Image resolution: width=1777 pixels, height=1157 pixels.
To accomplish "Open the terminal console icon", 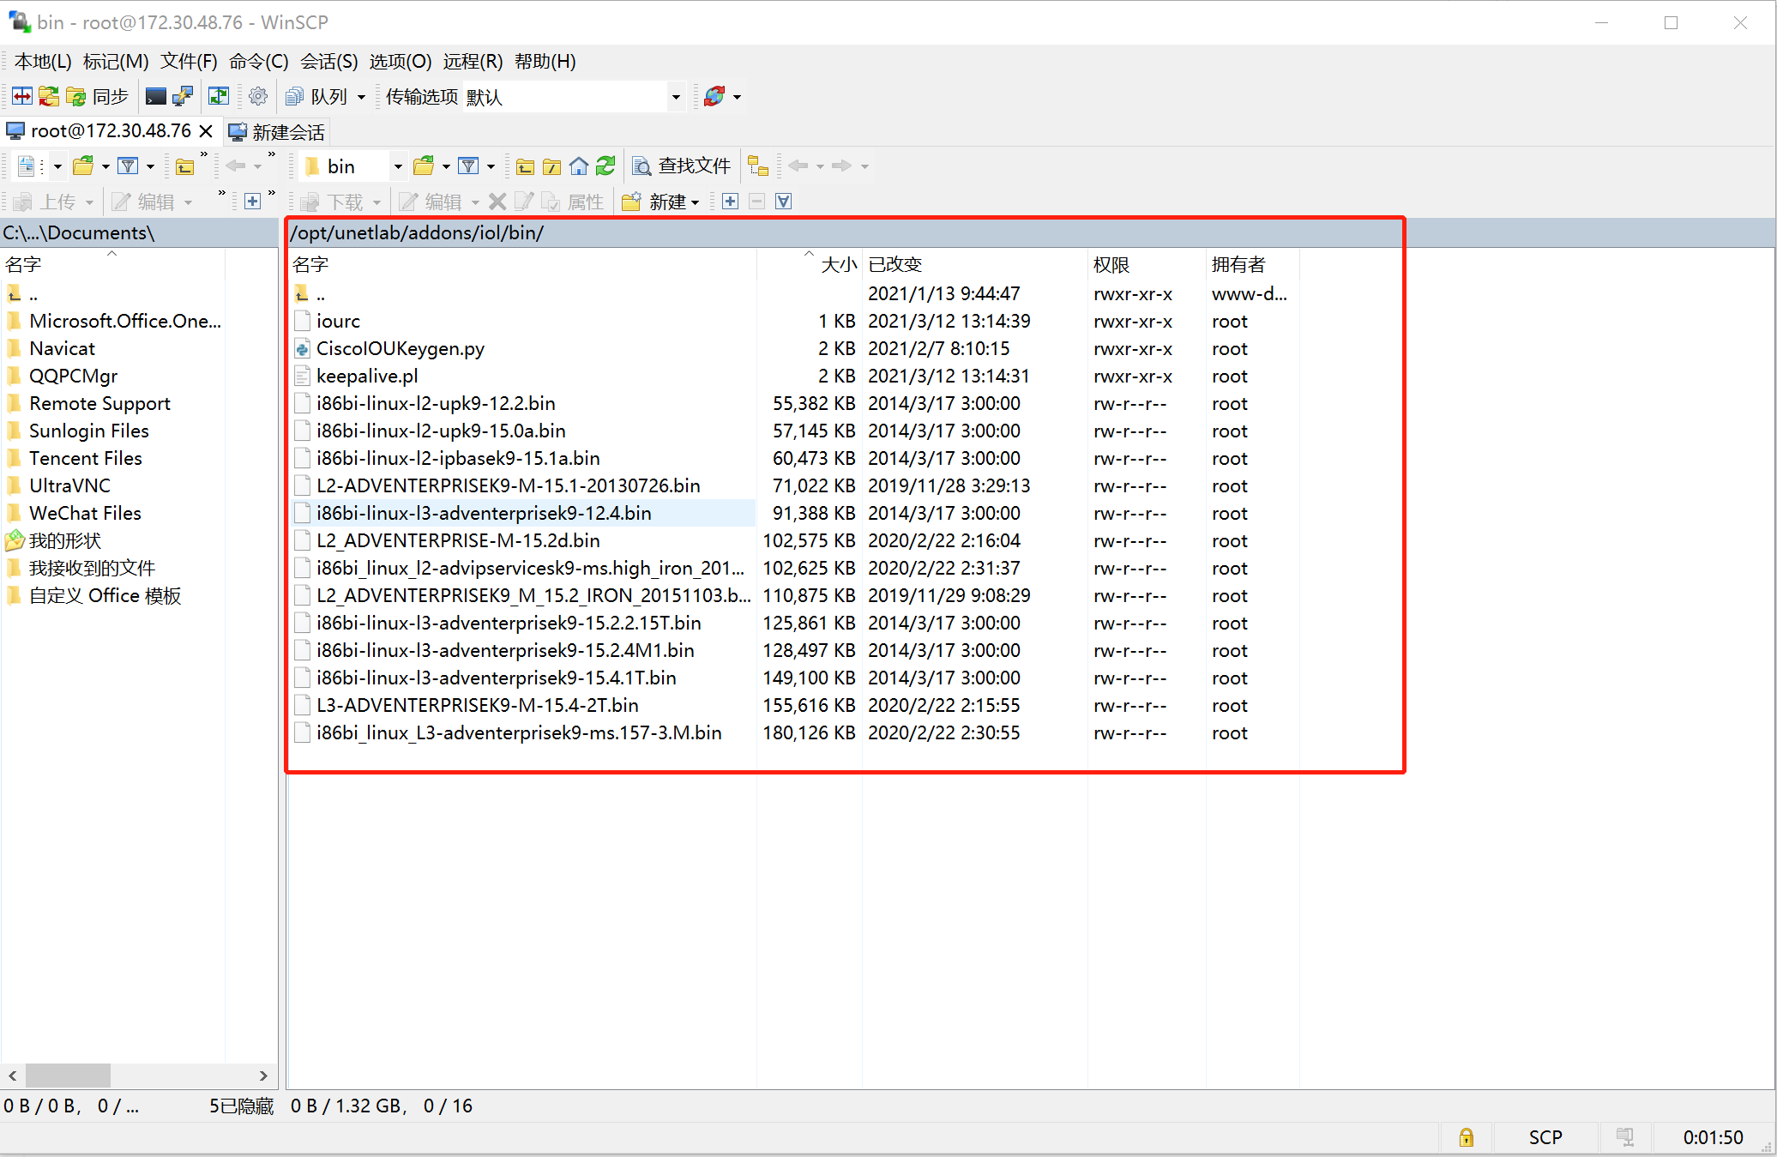I will (x=156, y=96).
